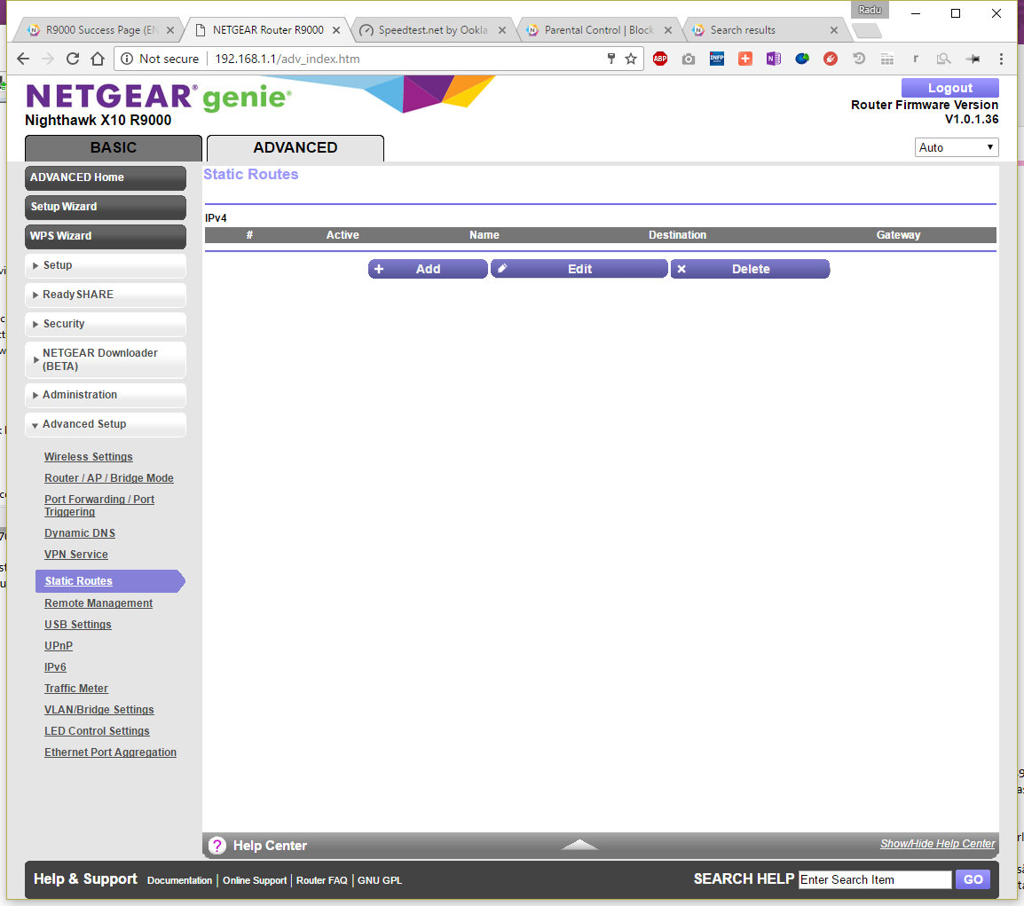Open the language Auto dropdown
Viewport: 1024px width, 906px height.
click(x=956, y=147)
